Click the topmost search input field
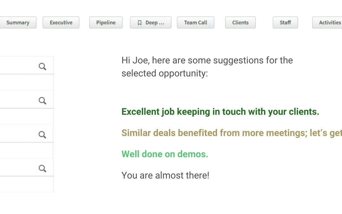Viewport: 342px width, 214px height. (x=16, y=66)
